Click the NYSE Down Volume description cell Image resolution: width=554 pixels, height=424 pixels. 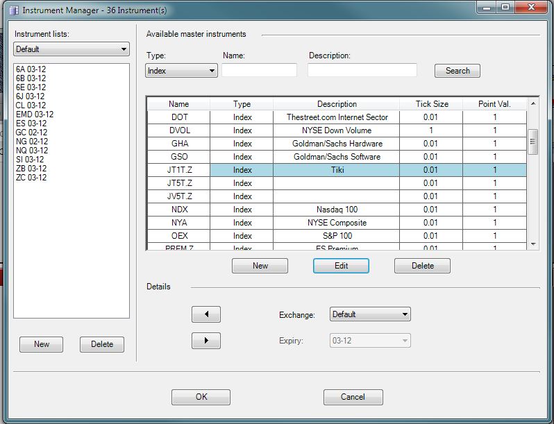(337, 130)
